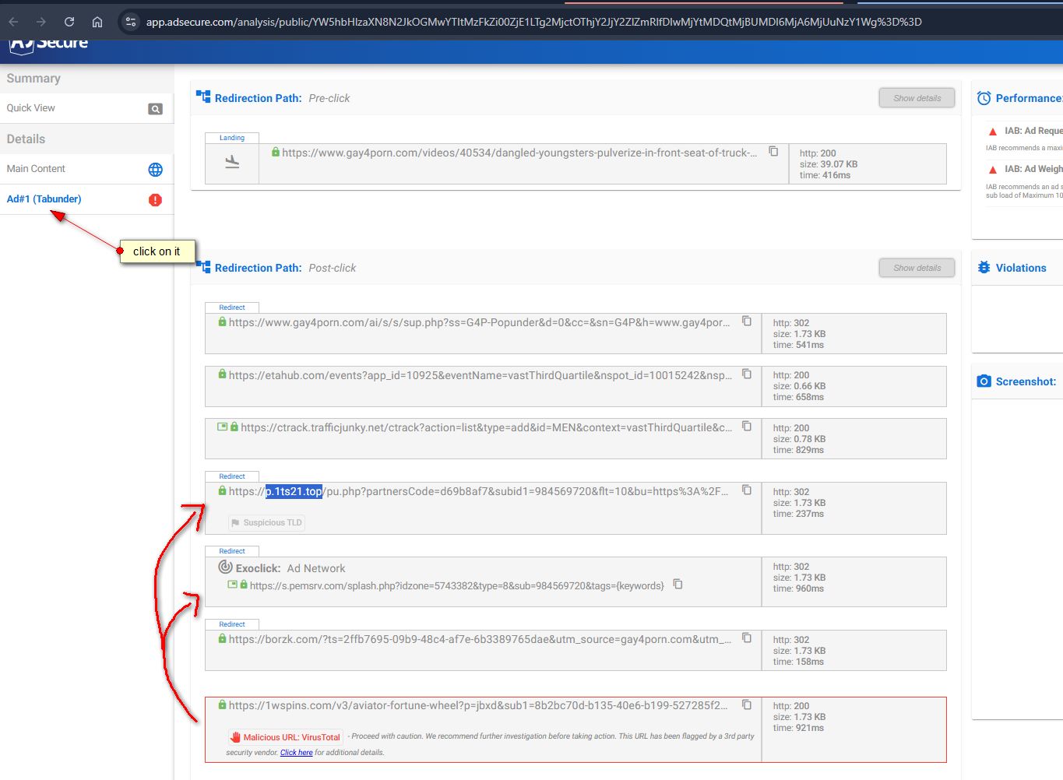Open Quick View in the sidebar
The width and height of the screenshot is (1063, 780).
(31, 108)
